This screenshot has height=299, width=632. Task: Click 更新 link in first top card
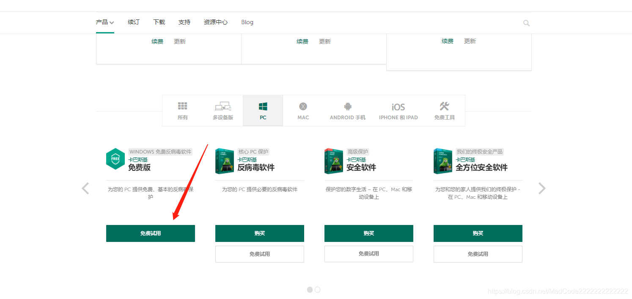[x=180, y=41]
